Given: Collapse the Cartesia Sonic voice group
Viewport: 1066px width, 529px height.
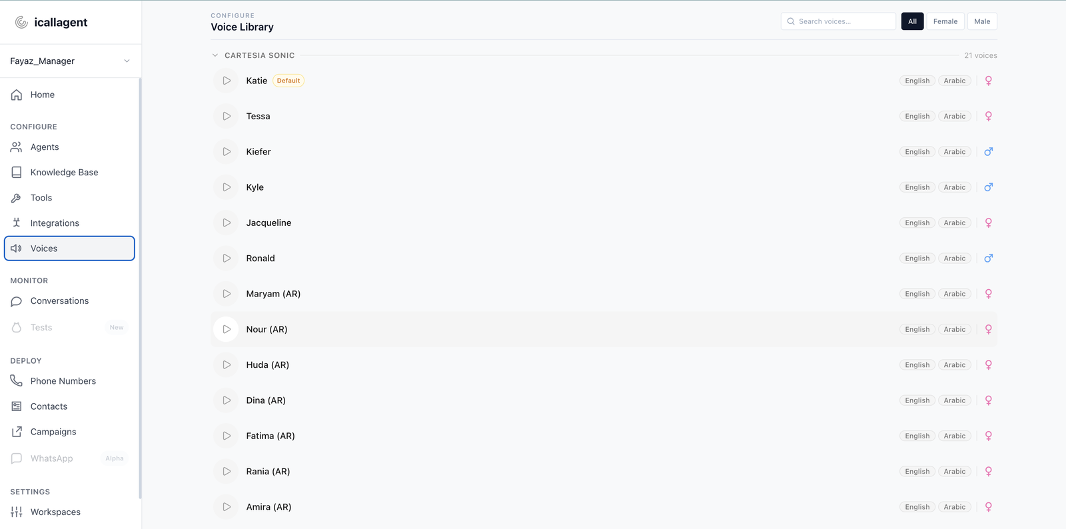Looking at the screenshot, I should coord(215,55).
